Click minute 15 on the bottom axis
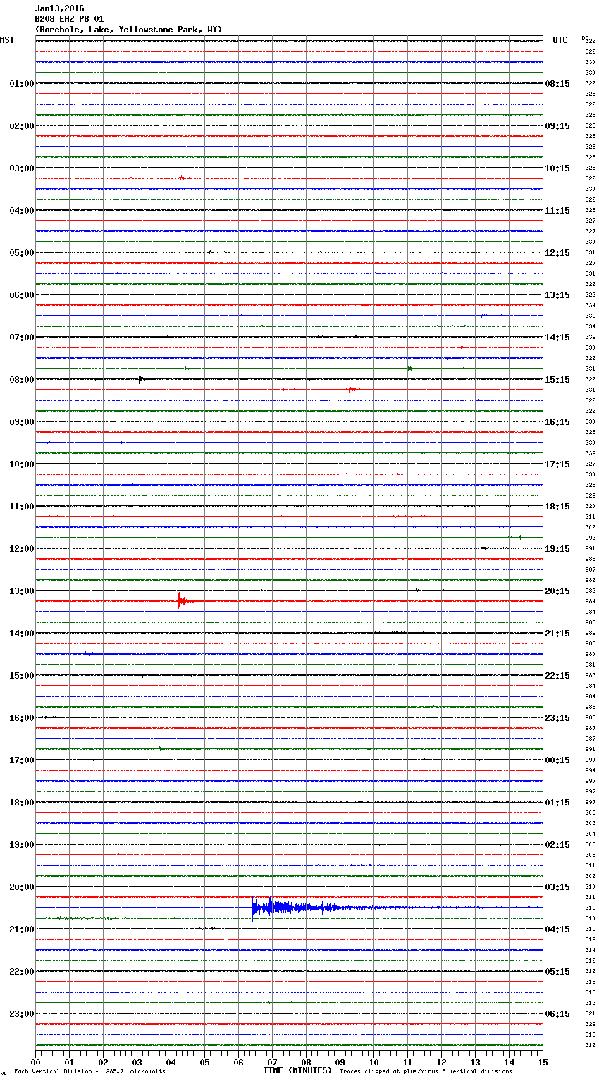The width and height of the screenshot is (599, 1081). tap(543, 1062)
